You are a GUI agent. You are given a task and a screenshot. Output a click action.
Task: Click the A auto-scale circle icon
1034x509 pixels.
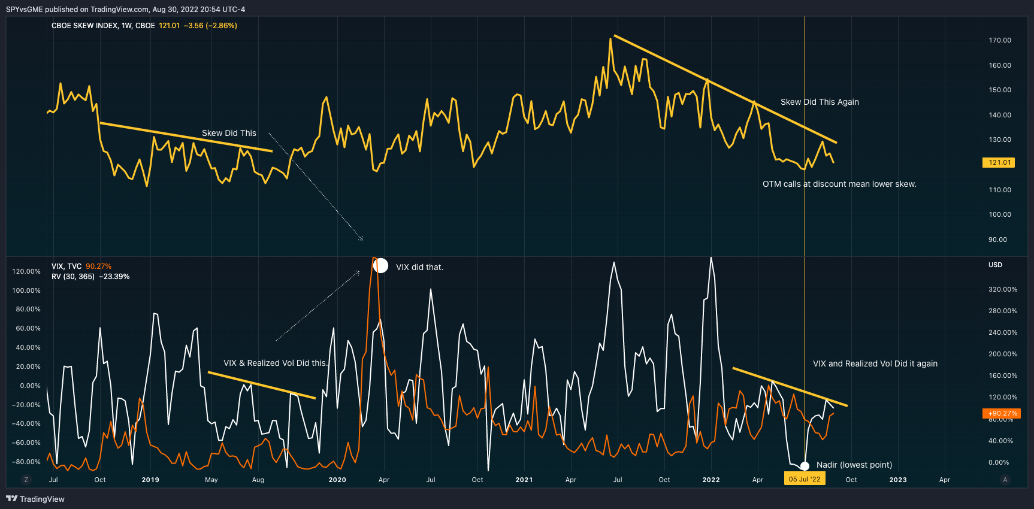[1005, 480]
